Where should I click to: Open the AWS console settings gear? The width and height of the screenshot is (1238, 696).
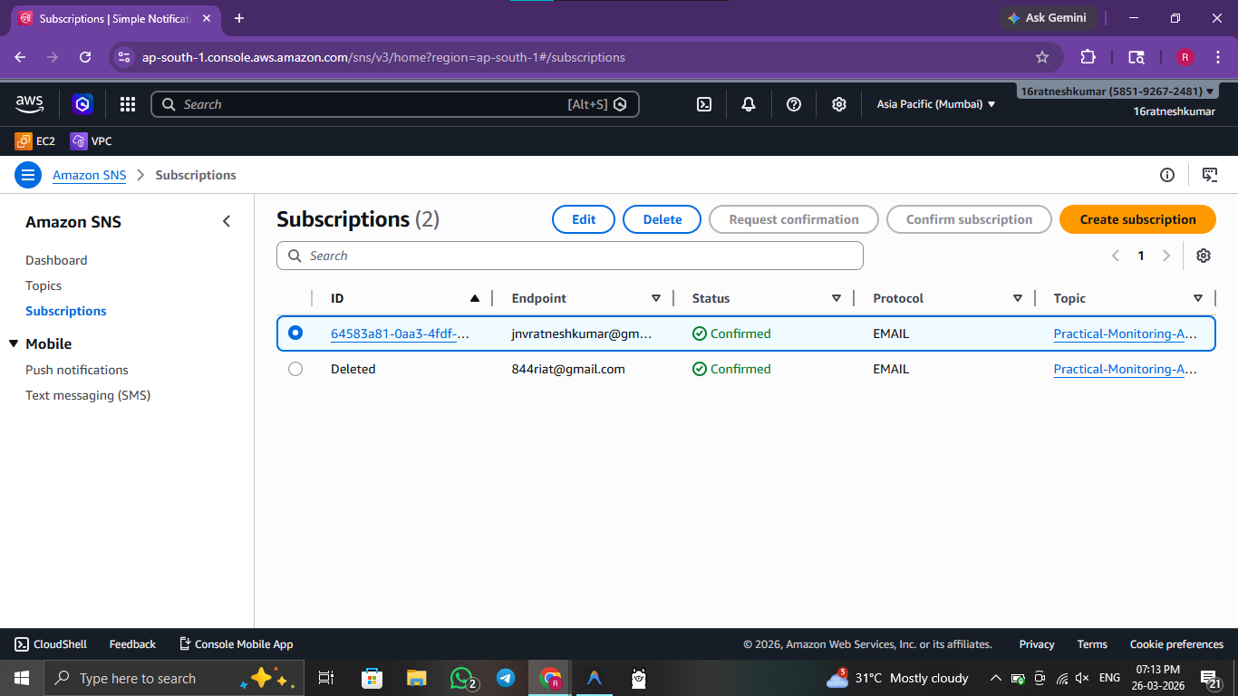(839, 104)
